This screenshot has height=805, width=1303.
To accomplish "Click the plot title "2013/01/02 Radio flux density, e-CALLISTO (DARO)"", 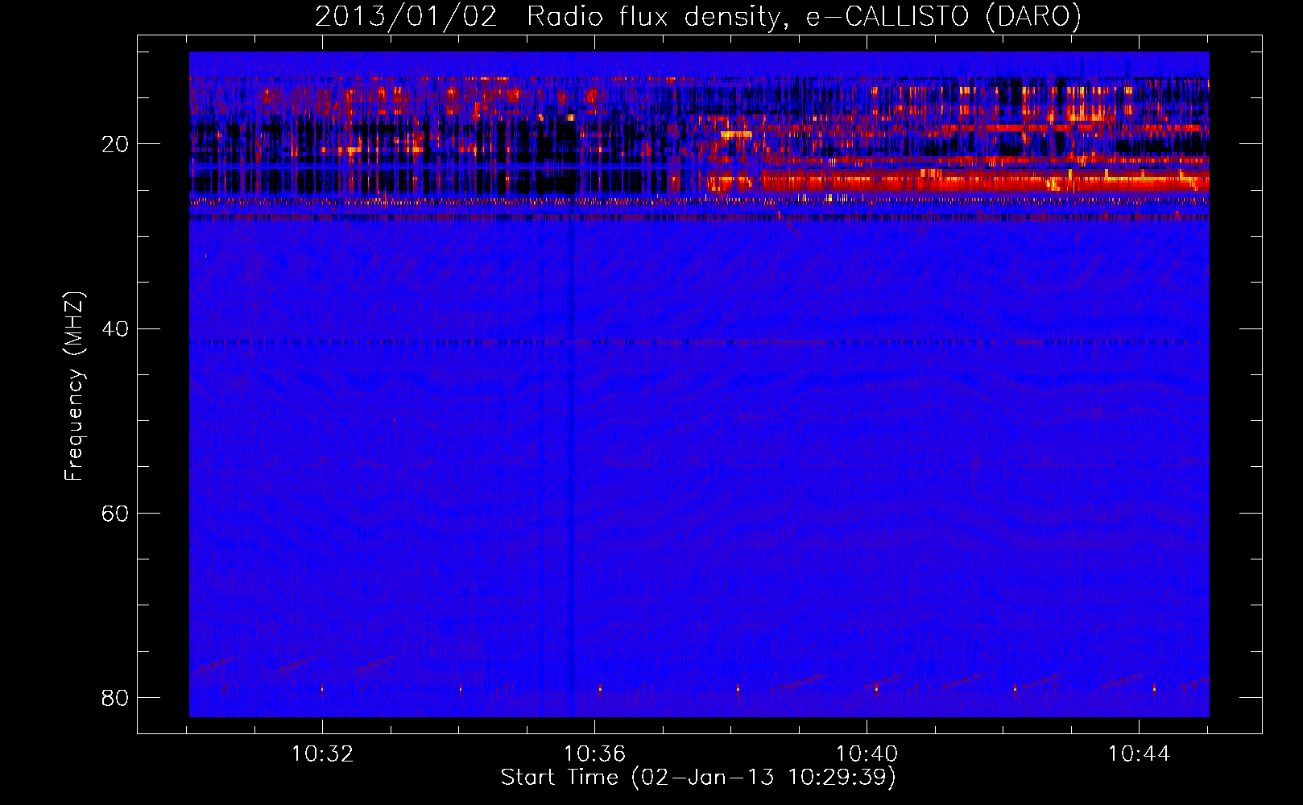I will click(x=697, y=17).
